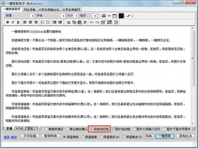Insert a numbered list
The height and width of the screenshot is (148, 198).
pyautogui.click(x=42, y=22)
